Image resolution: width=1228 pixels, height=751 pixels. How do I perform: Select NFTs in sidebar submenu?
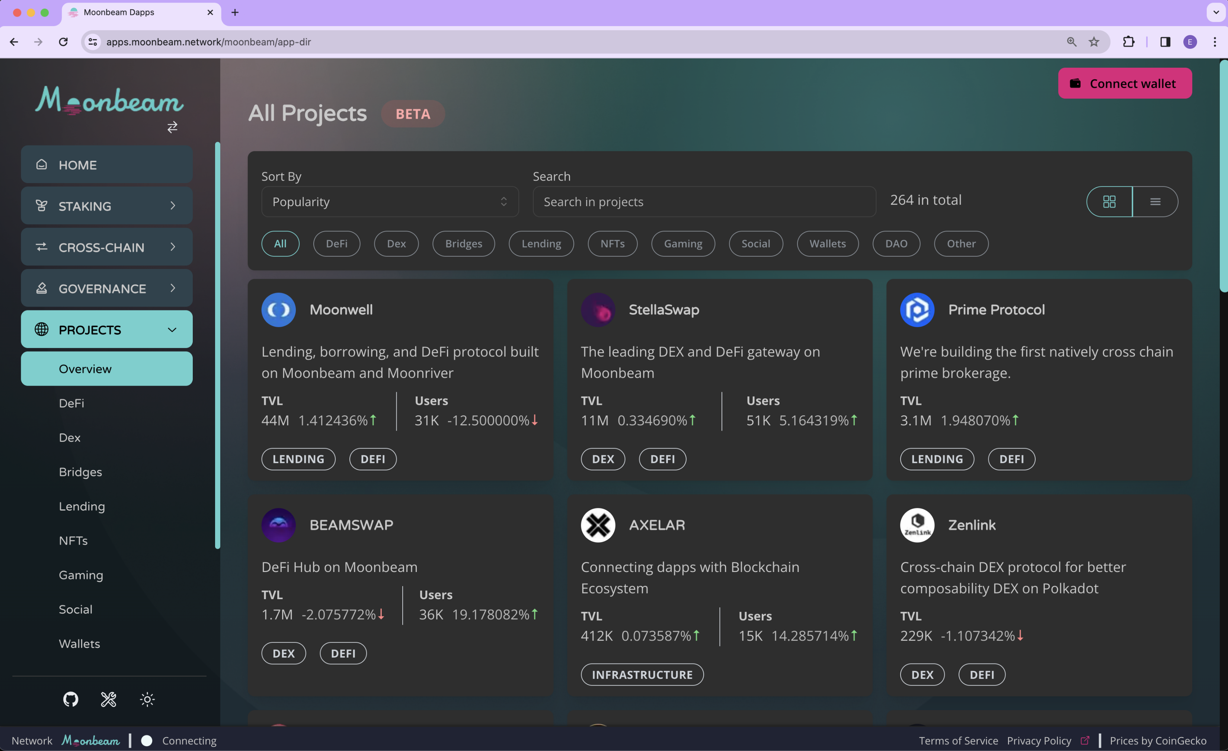73,541
